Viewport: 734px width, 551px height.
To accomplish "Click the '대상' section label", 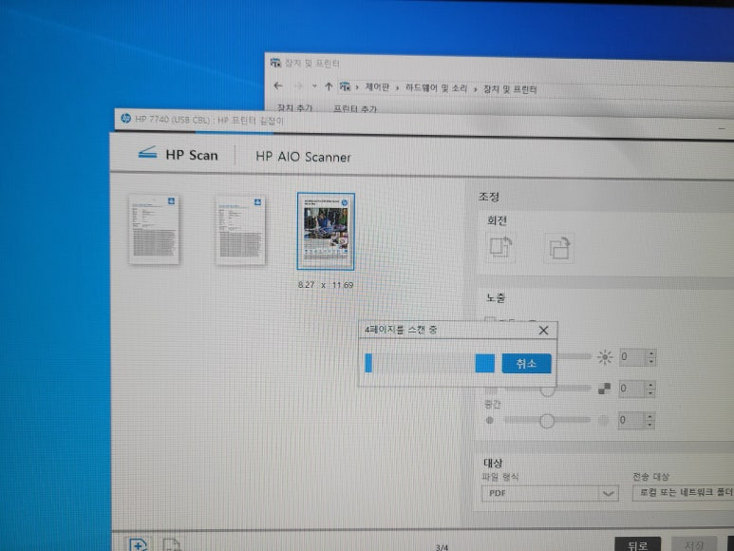I will coord(493,463).
